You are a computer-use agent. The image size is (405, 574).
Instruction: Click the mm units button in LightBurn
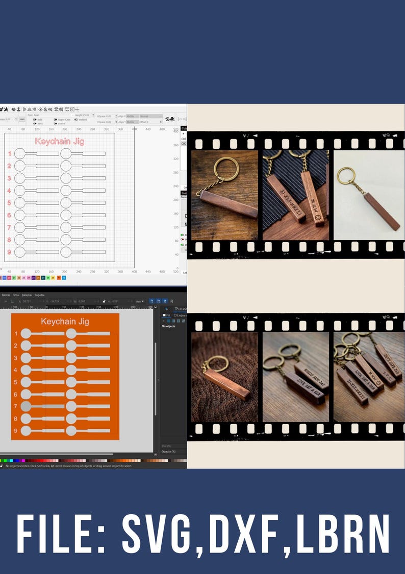pyautogui.click(x=22, y=119)
